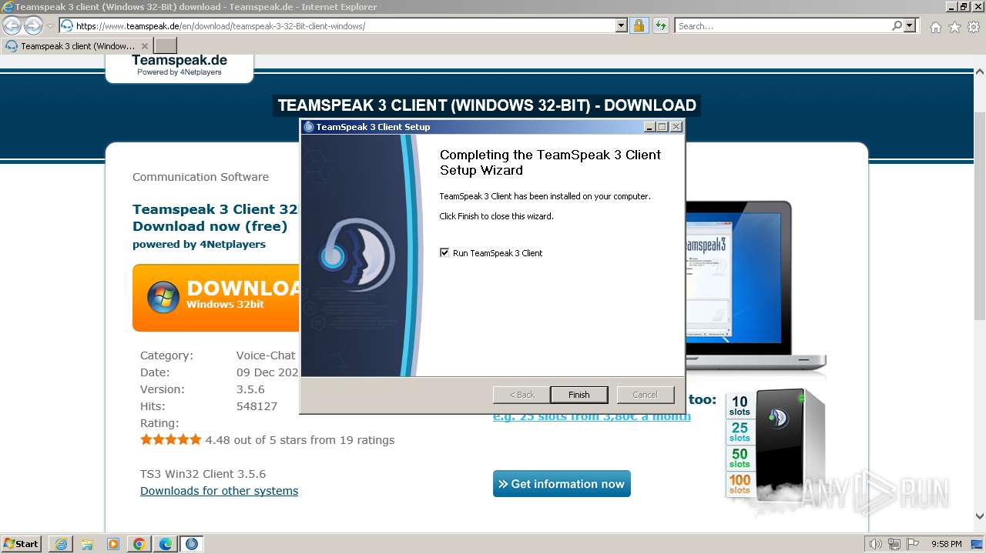
Task: Click the Teamspeak.de site logo
Action: click(x=179, y=65)
